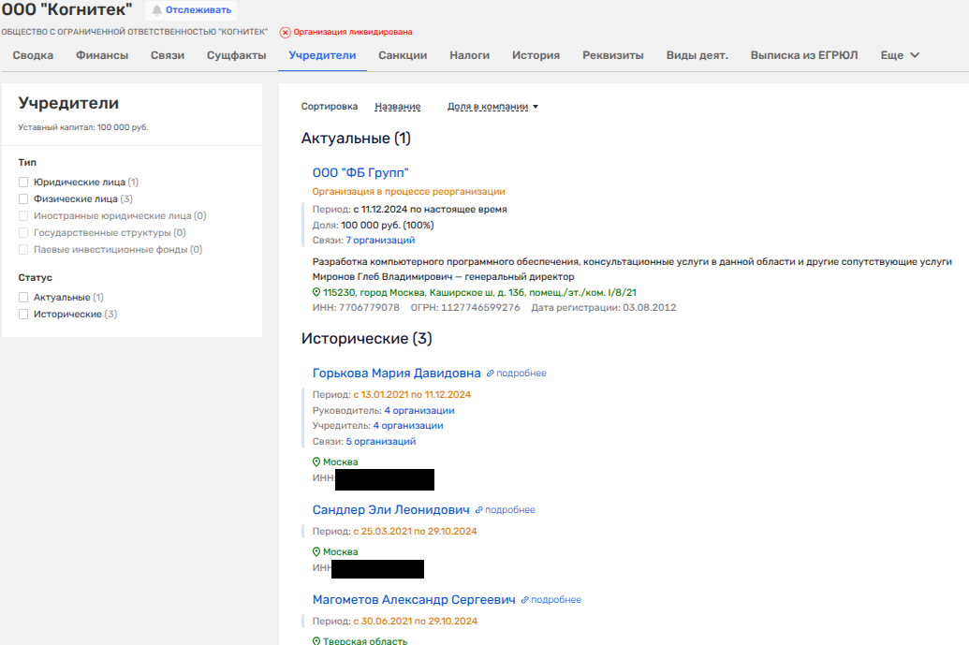Check the Актуальные status checkbox
The width and height of the screenshot is (969, 645).
tap(23, 298)
